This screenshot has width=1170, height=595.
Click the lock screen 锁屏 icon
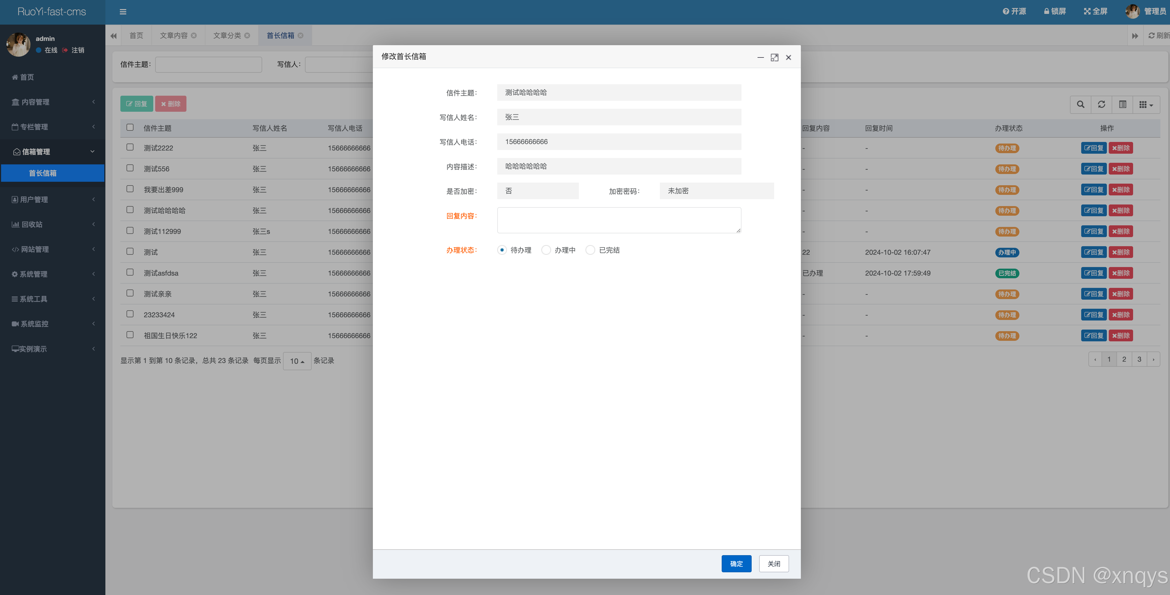click(1046, 11)
